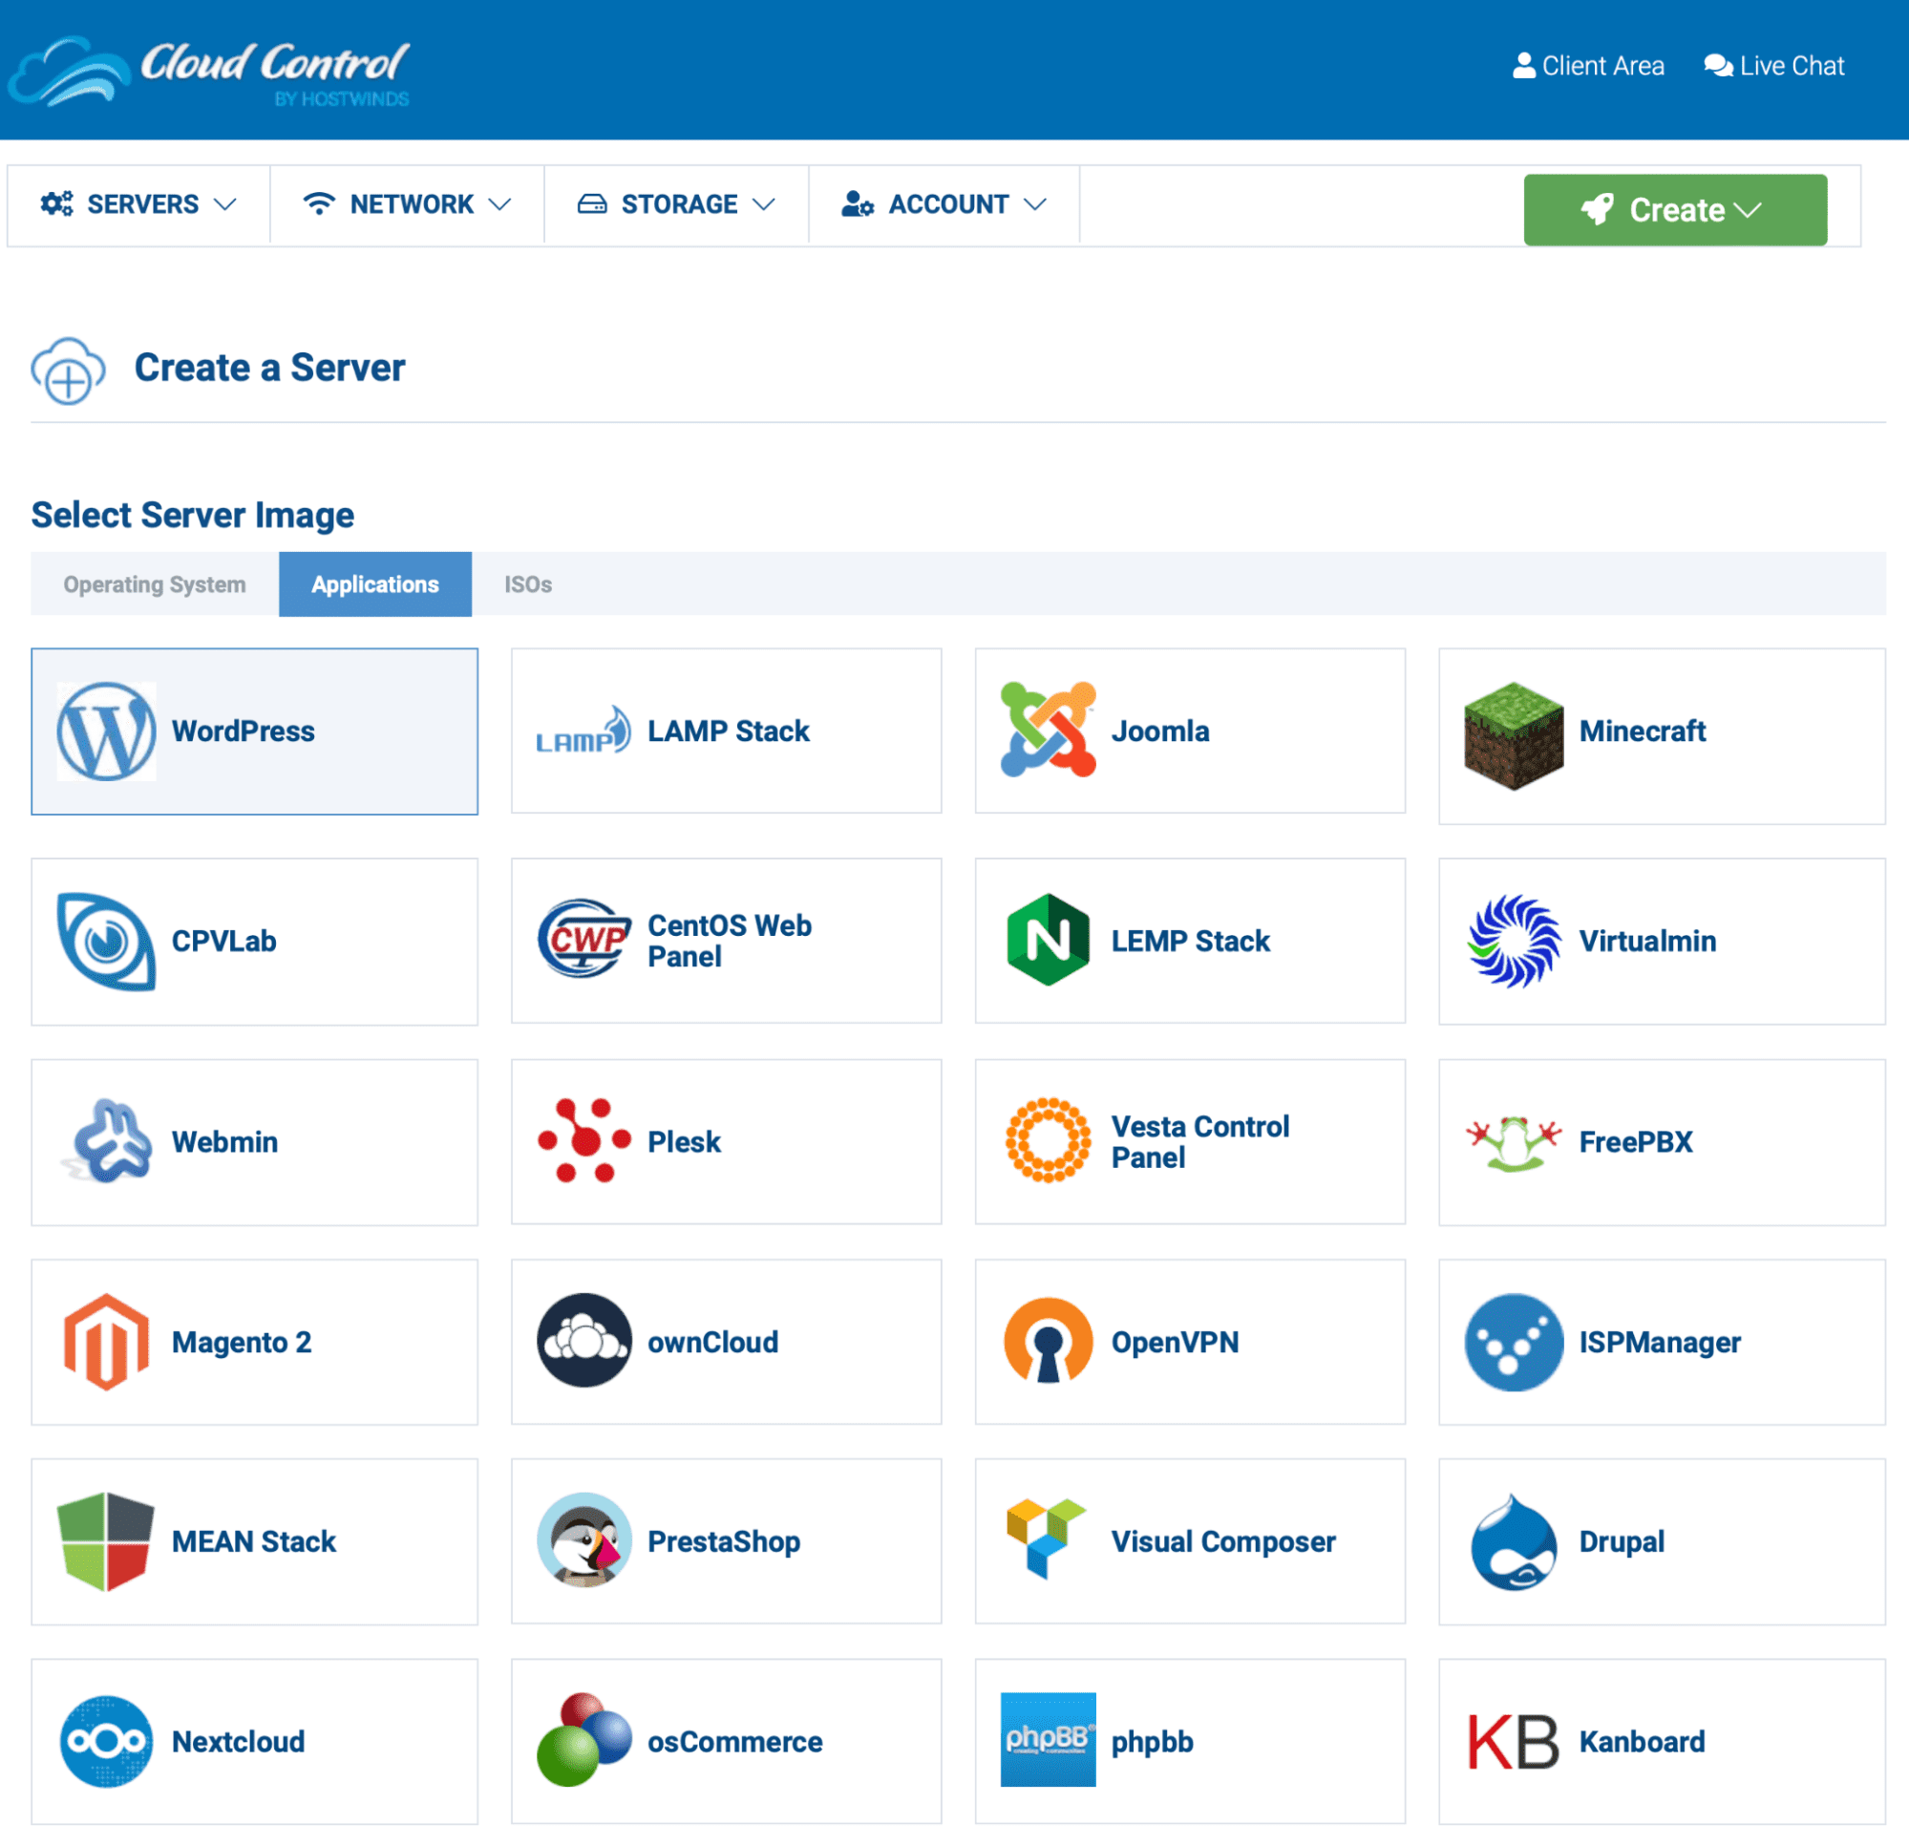Switch to the Operating System tab
This screenshot has height=1846, width=1909.
pyautogui.click(x=152, y=584)
